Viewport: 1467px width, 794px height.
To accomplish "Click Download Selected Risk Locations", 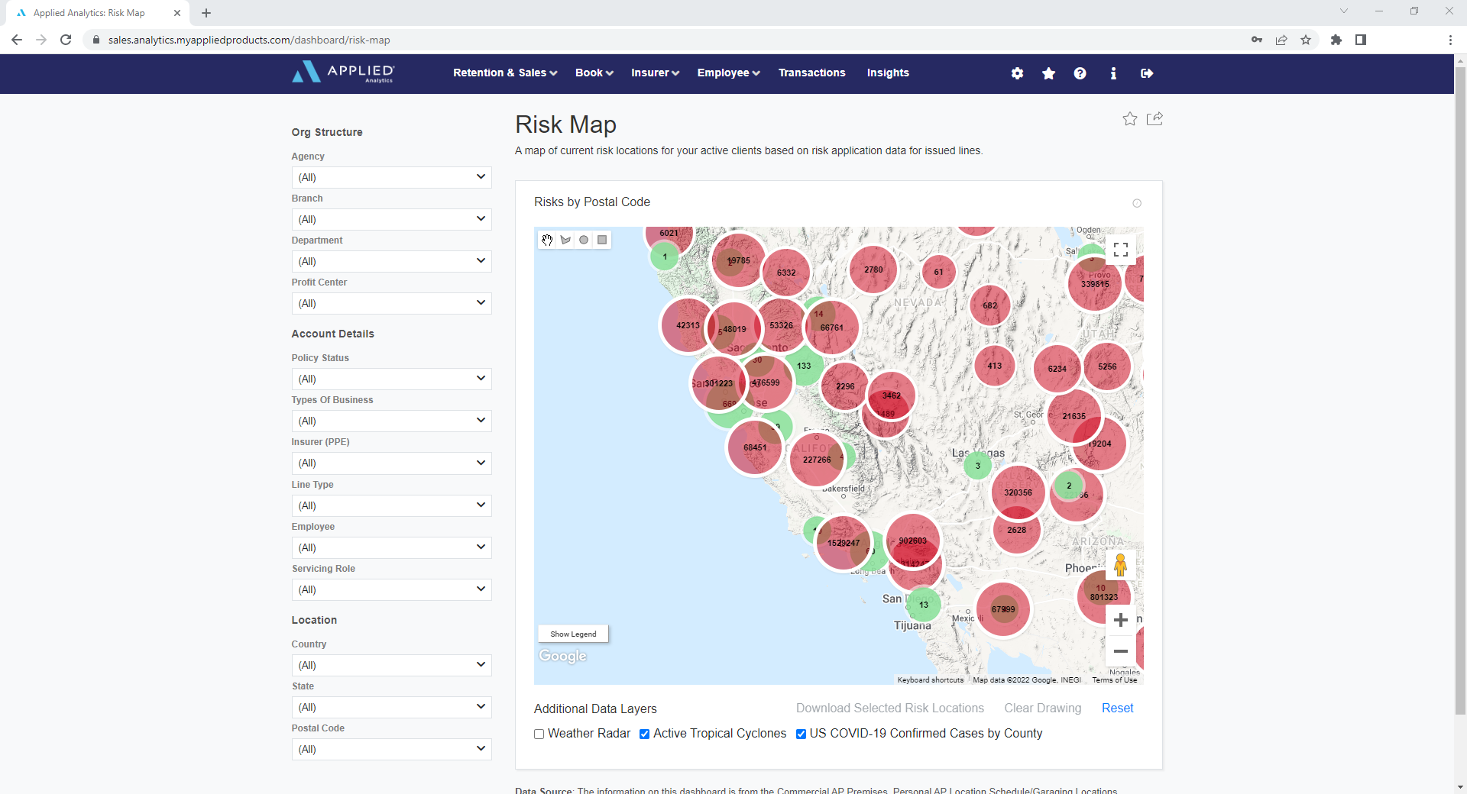I will (890, 708).
